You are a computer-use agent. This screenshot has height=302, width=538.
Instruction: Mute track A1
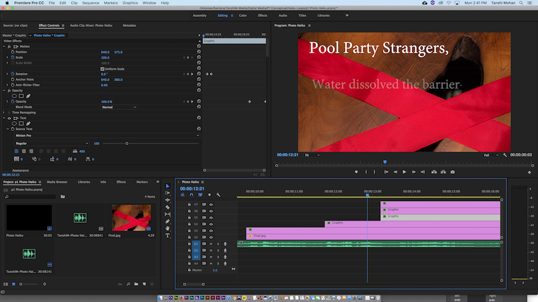211,244
